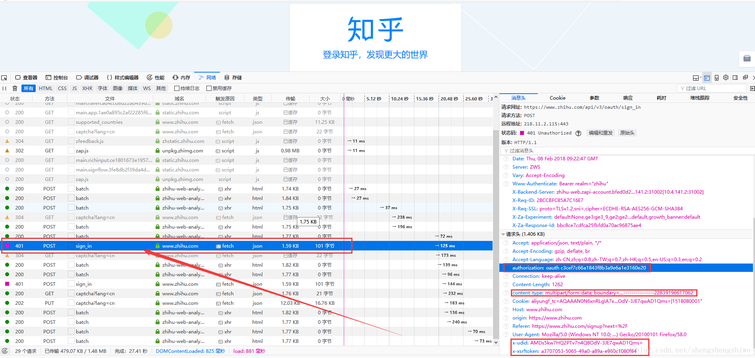Viewport: 755px width, 358px height.
Task: Open help icon beside Accept-Encoding request header
Action: (506, 251)
